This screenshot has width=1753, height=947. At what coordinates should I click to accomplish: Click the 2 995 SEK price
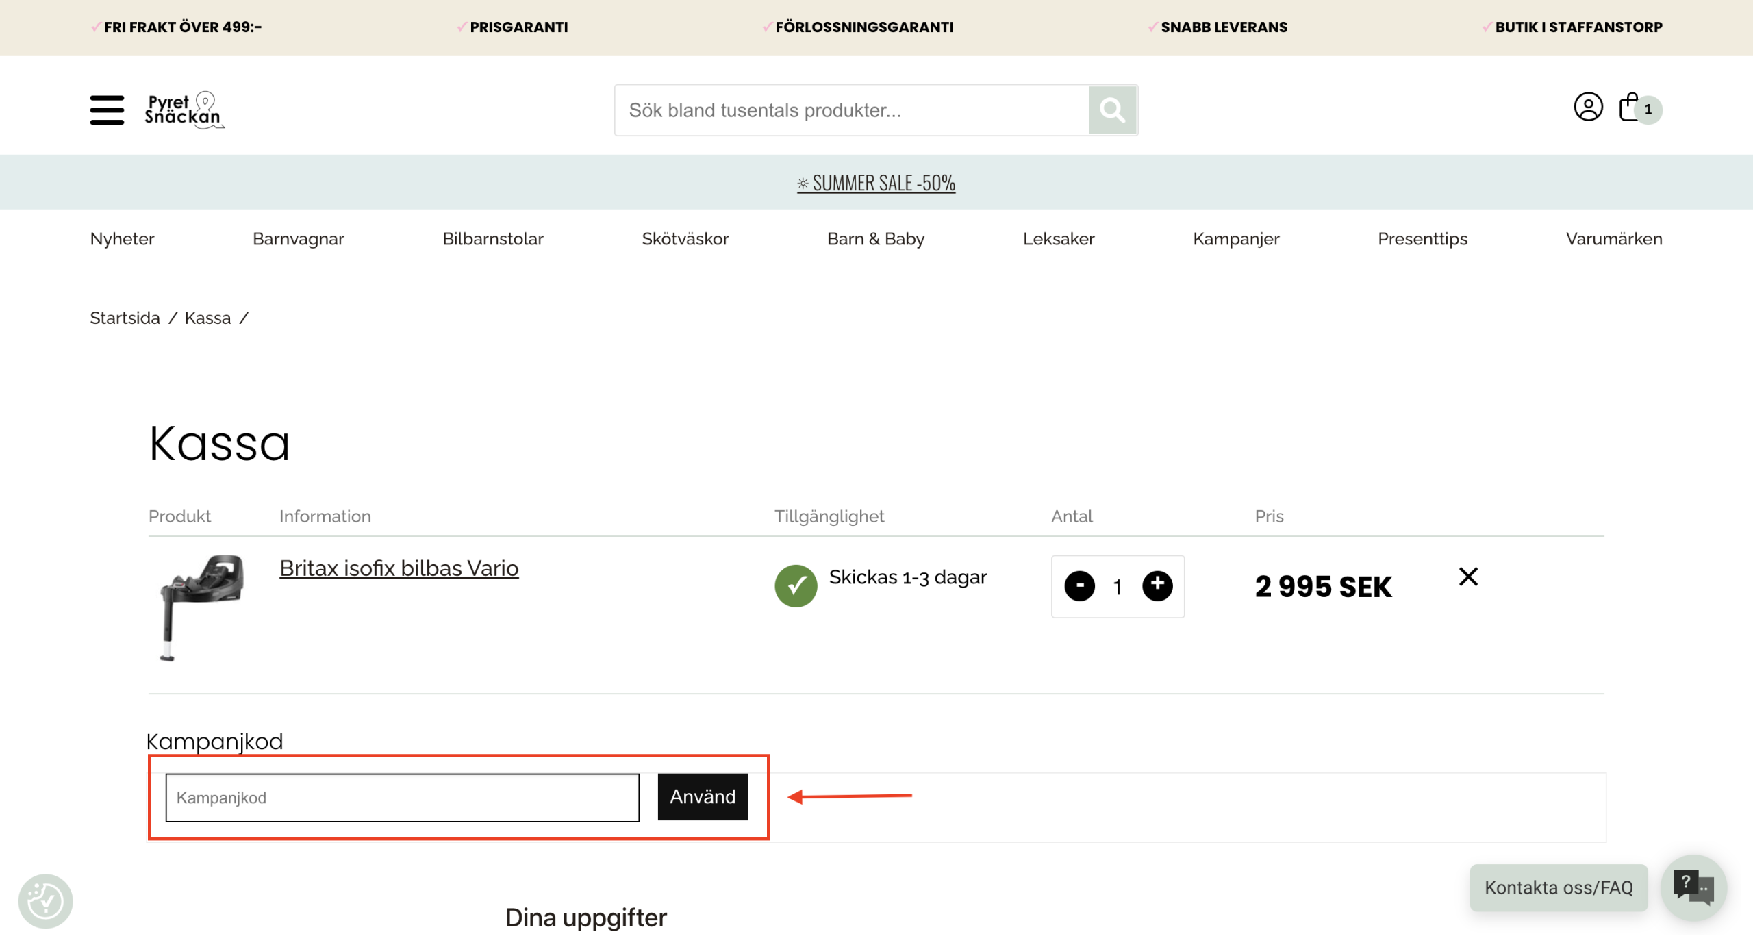[1323, 587]
